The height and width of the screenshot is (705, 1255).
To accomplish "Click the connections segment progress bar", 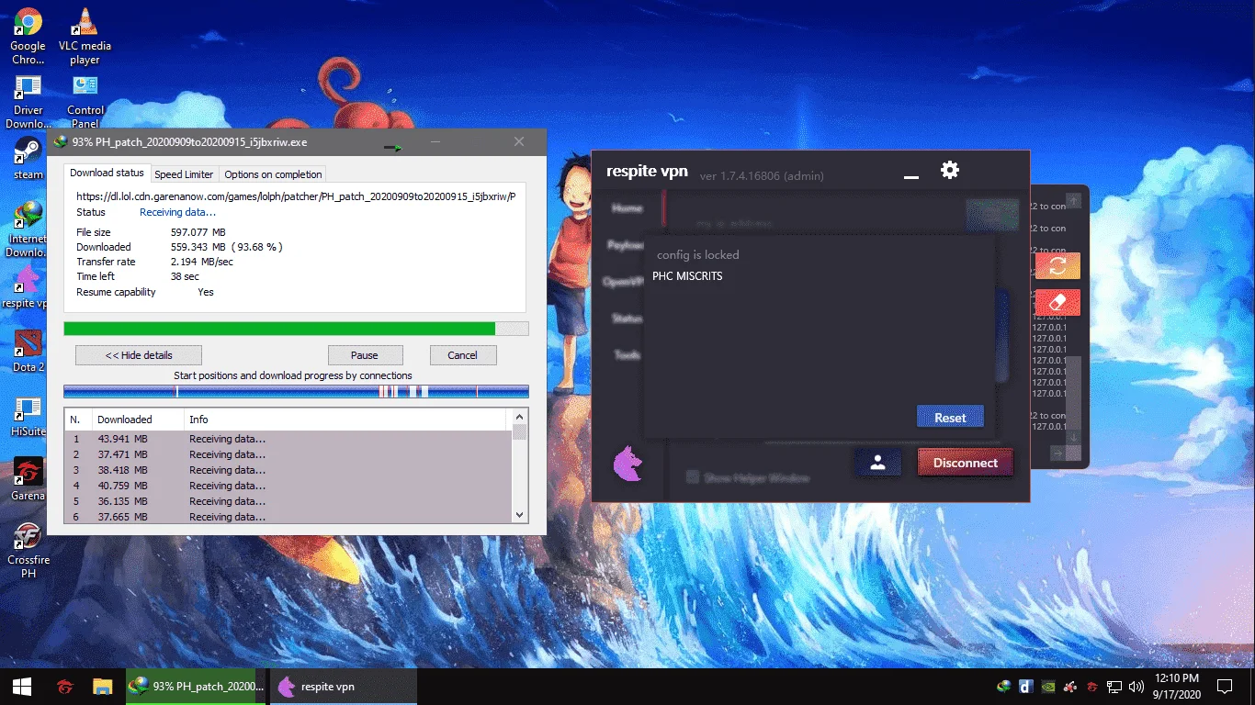I will pyautogui.click(x=296, y=391).
